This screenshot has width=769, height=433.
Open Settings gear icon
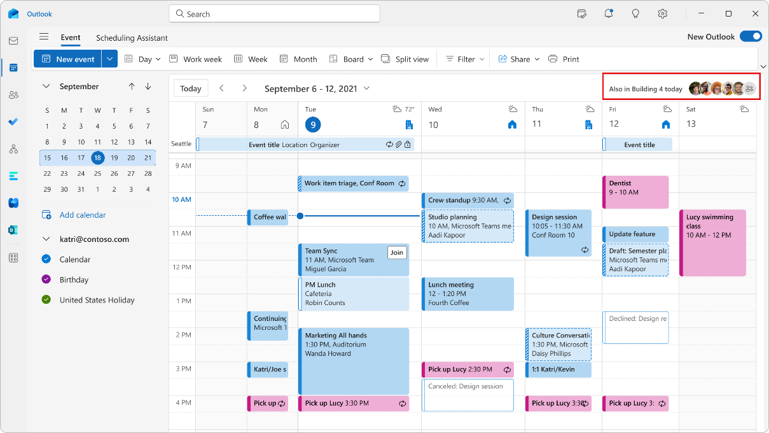click(x=663, y=13)
